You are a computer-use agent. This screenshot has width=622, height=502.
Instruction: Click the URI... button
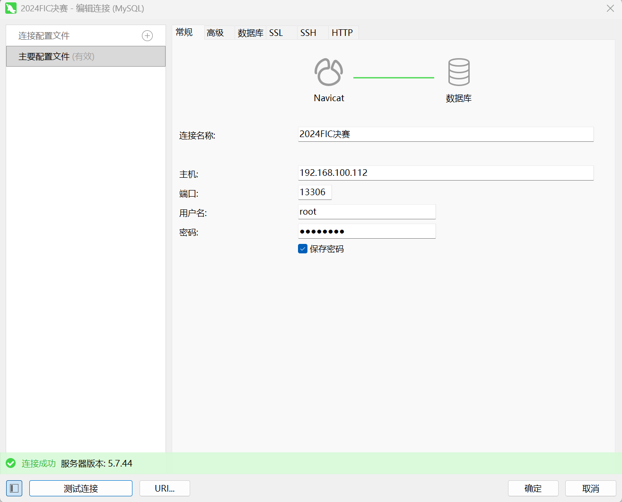coord(165,488)
